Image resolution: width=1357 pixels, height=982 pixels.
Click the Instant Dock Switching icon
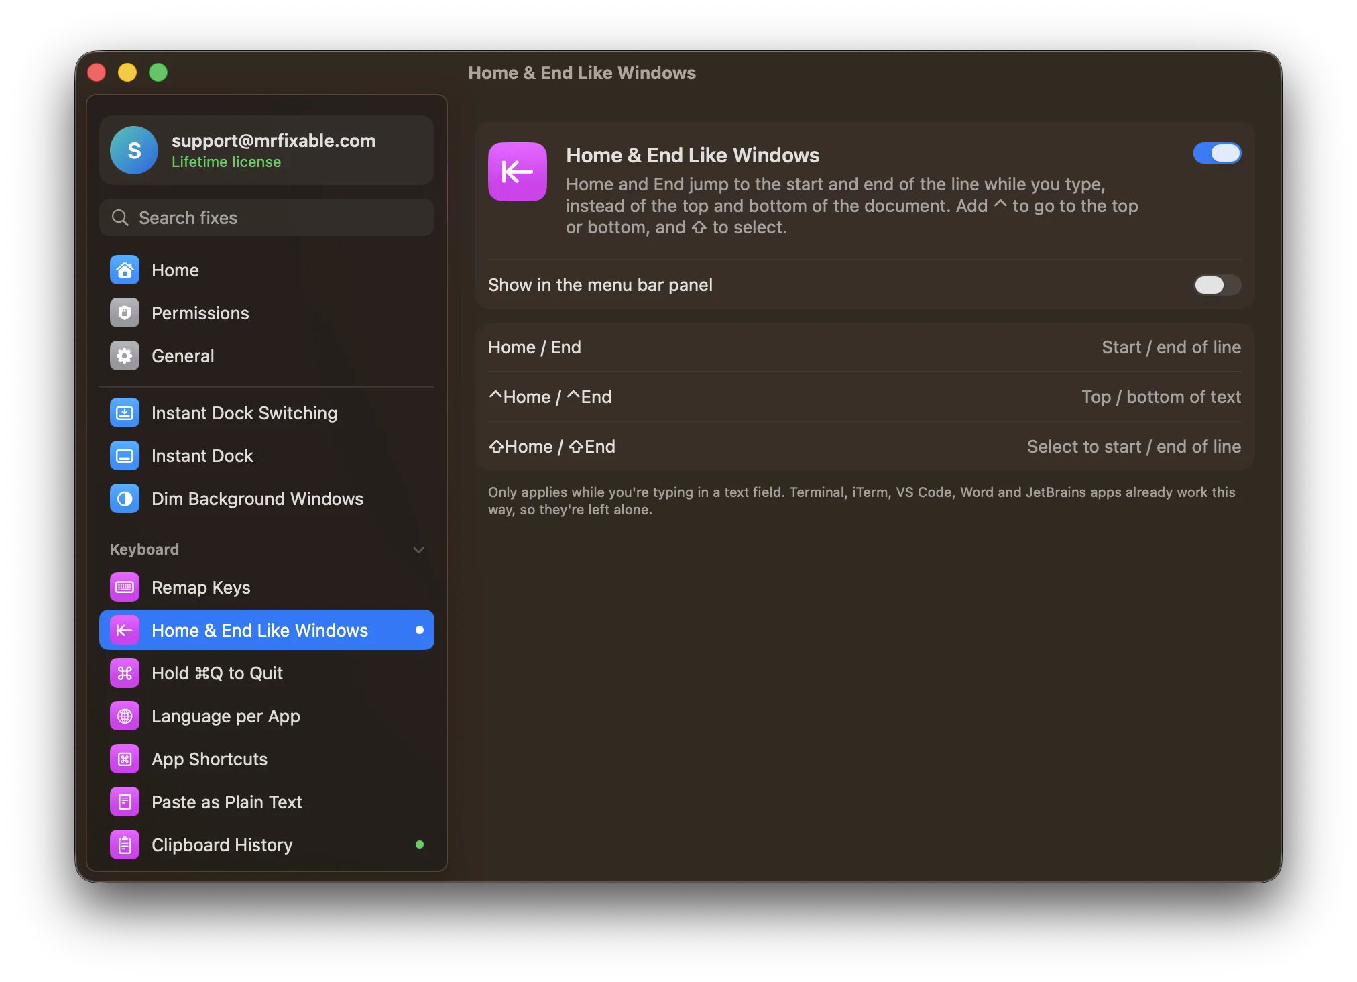click(125, 413)
